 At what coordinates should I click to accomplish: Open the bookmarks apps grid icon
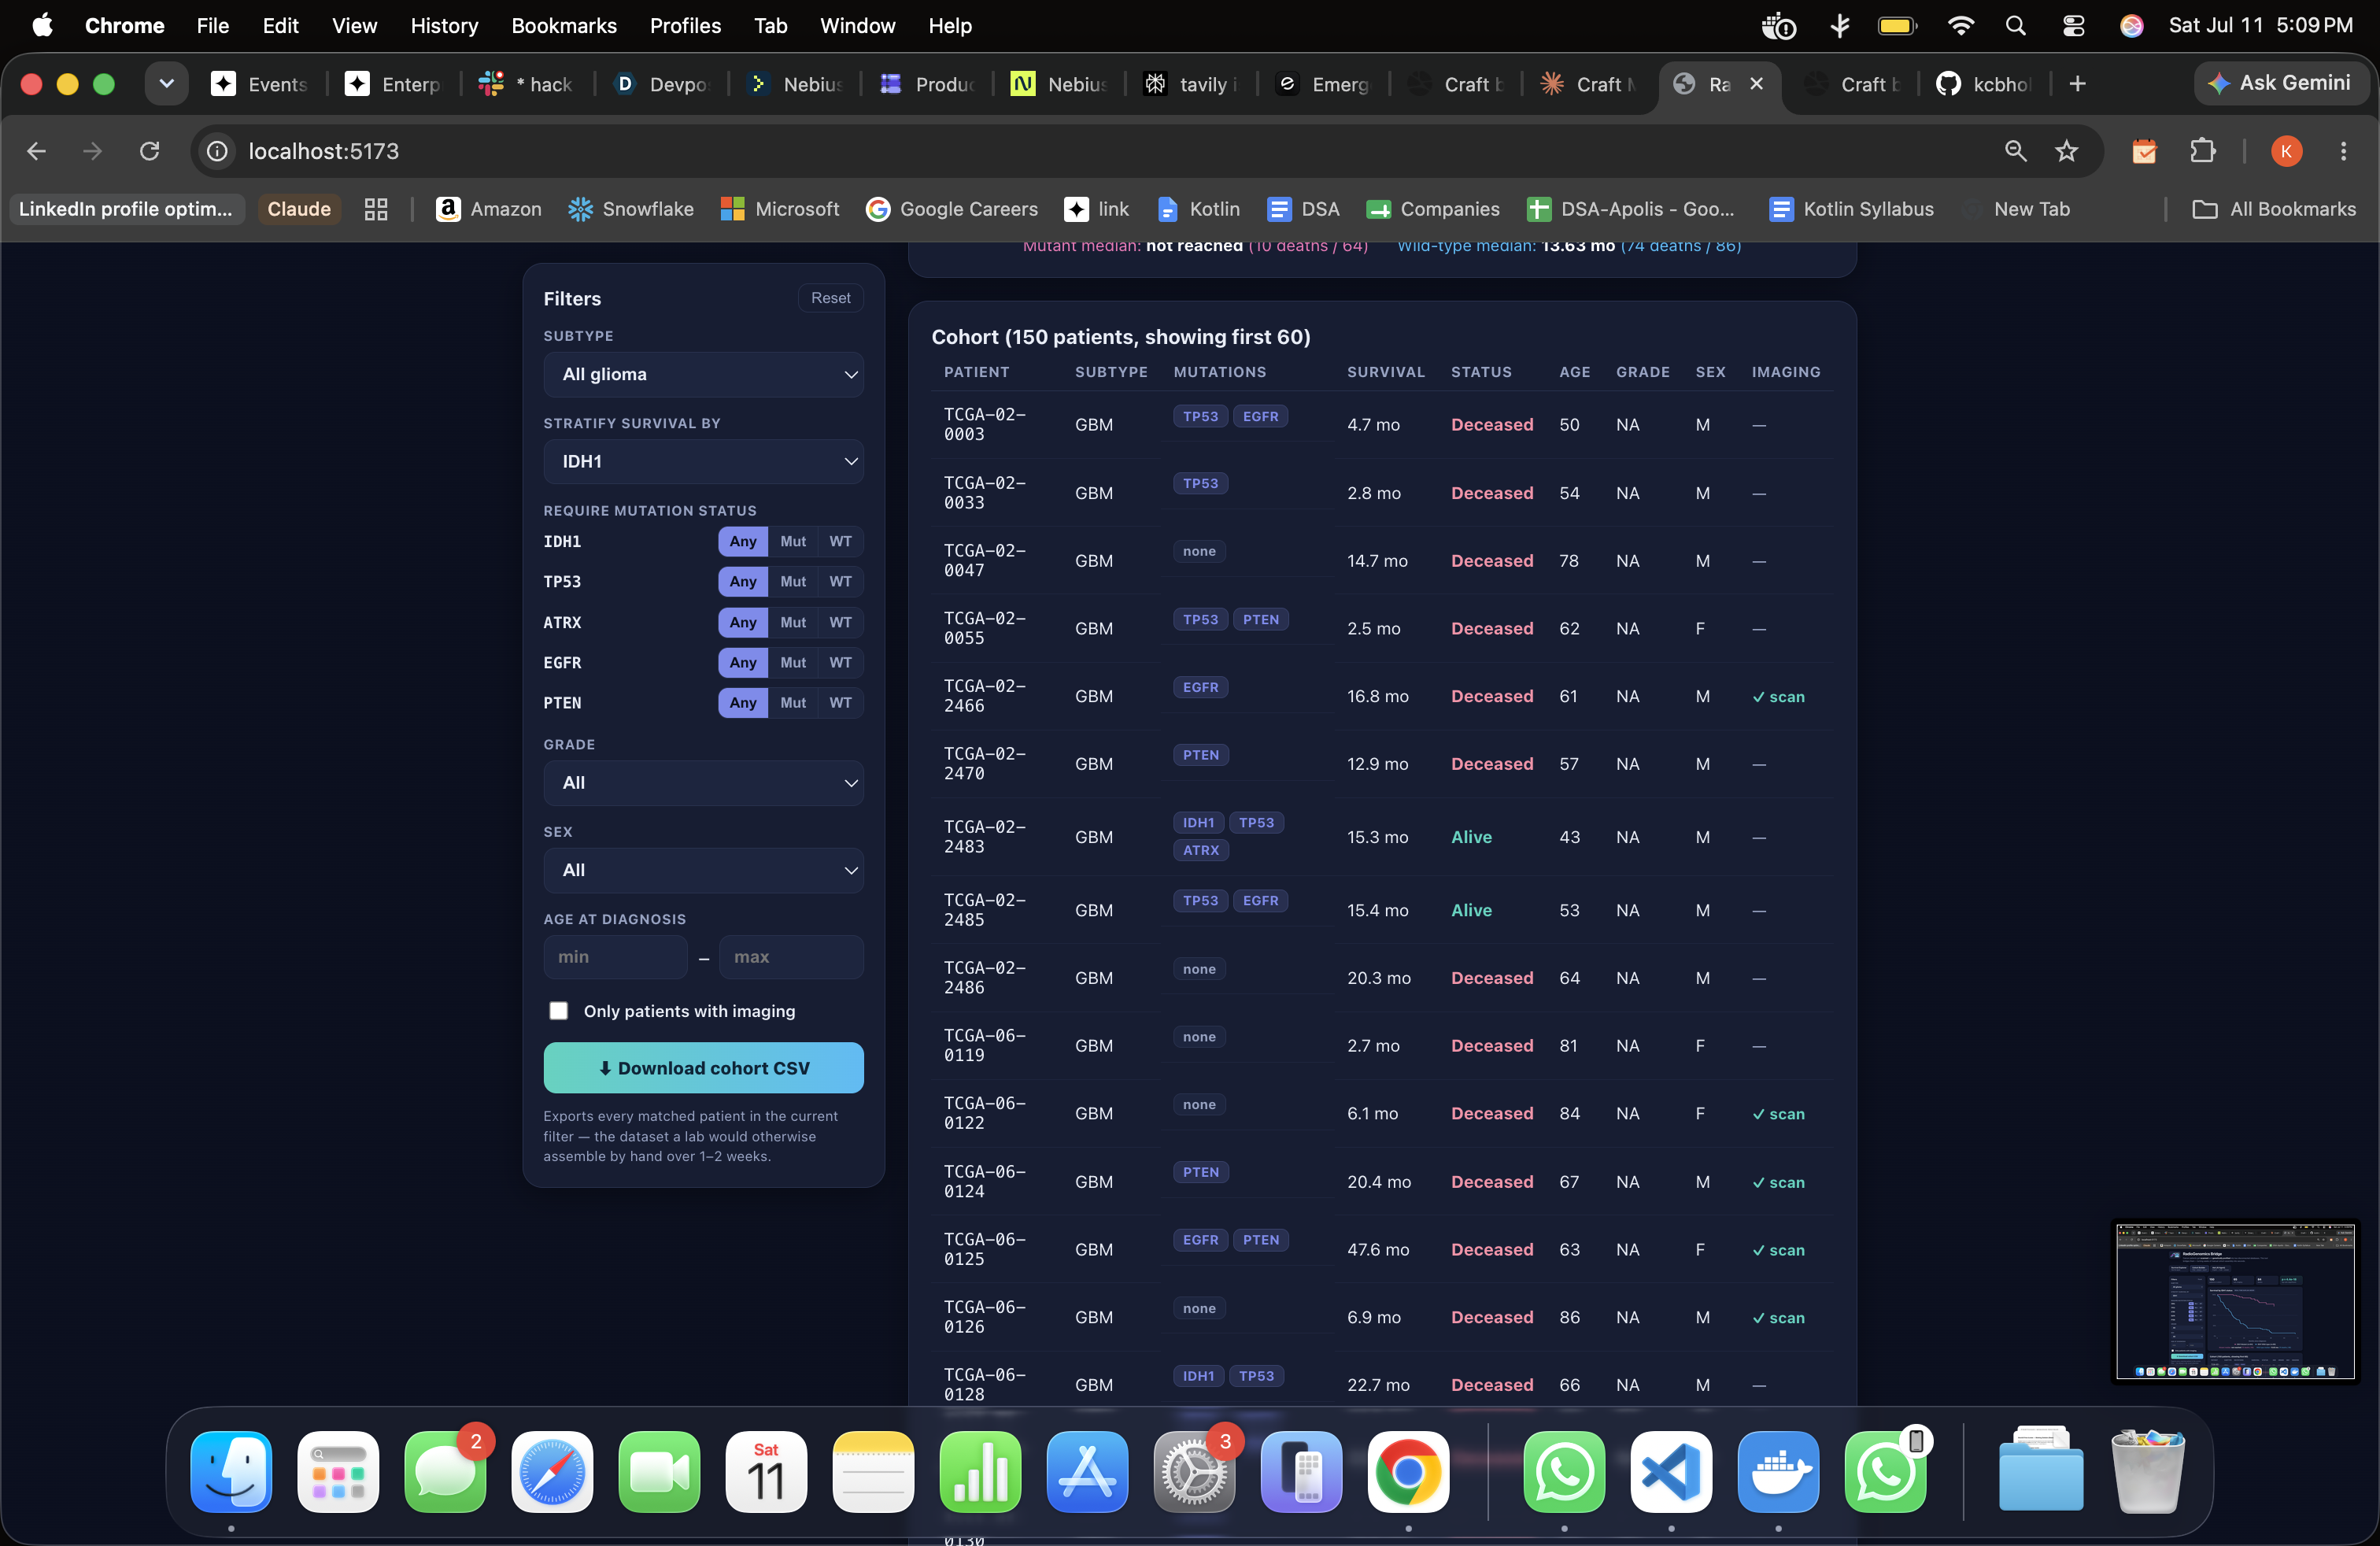click(376, 209)
